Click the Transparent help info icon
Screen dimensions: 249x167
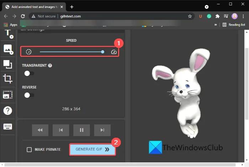[x=50, y=65]
